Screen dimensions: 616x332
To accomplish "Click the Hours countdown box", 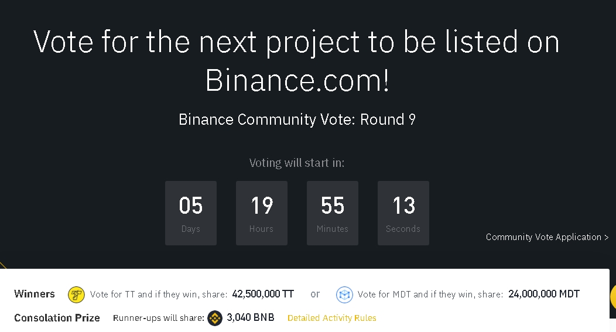I will click(x=262, y=213).
